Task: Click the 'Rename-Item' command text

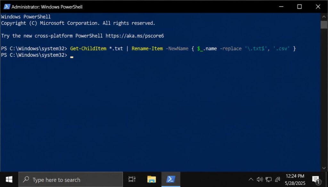Action: click(x=147, y=49)
